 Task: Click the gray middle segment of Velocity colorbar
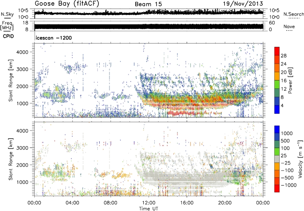(277, 159)
